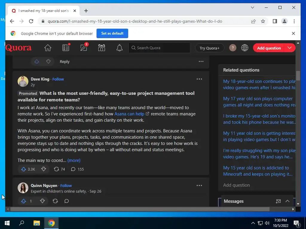Open the Chrome tab search chevron

coord(252,7)
